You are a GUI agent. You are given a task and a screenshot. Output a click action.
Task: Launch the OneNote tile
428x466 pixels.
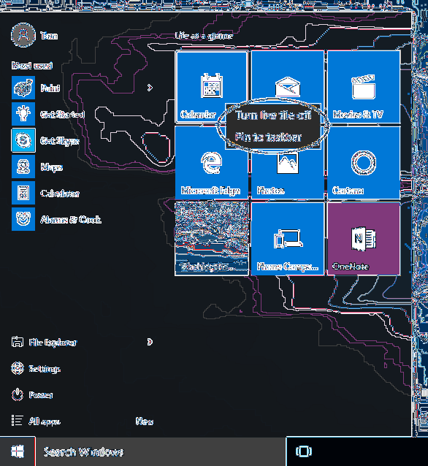(364, 239)
